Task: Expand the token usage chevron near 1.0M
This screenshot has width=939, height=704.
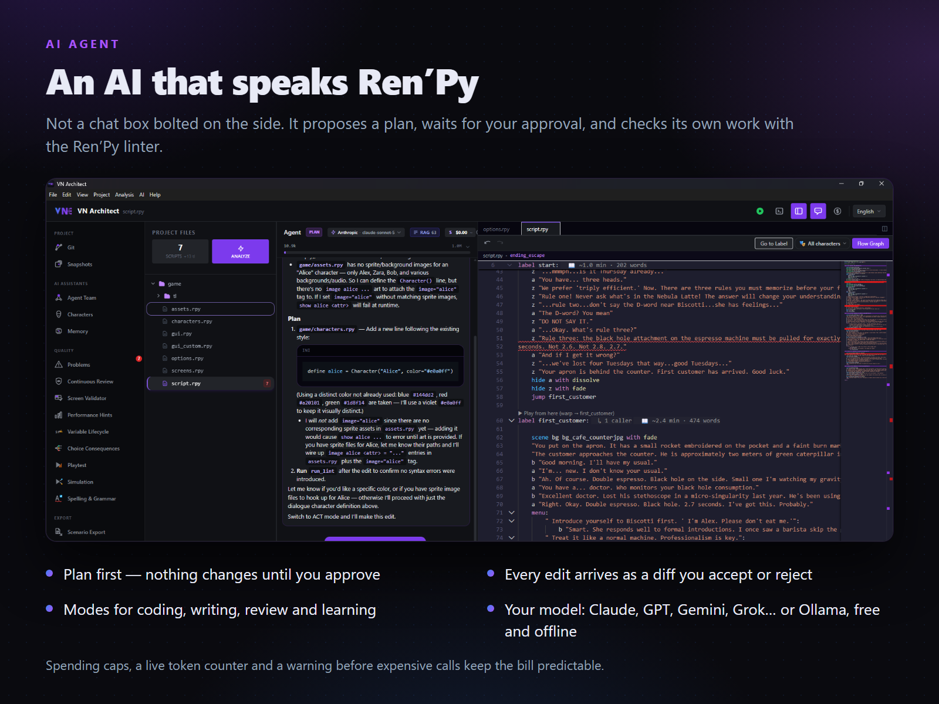Action: 468,246
